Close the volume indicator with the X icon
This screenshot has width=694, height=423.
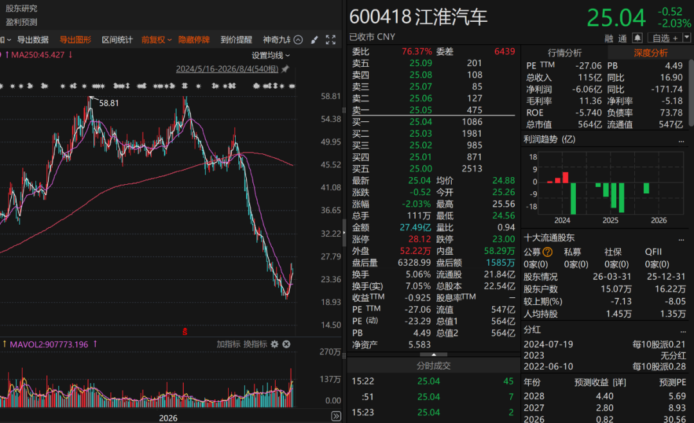coord(287,344)
